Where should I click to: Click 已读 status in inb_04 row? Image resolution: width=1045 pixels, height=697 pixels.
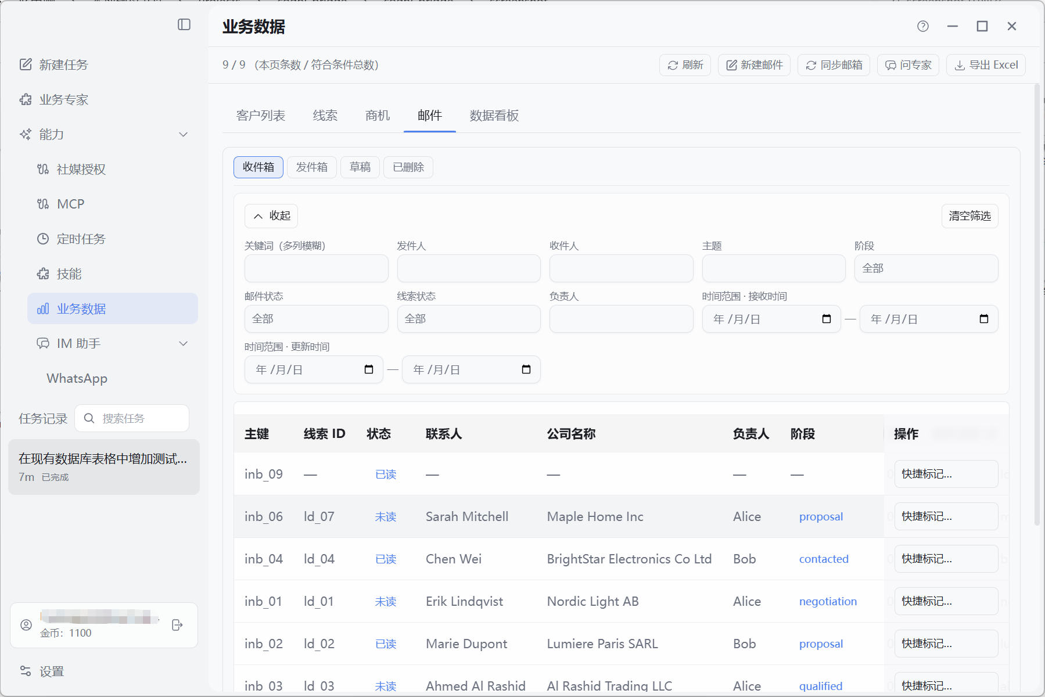click(x=386, y=559)
